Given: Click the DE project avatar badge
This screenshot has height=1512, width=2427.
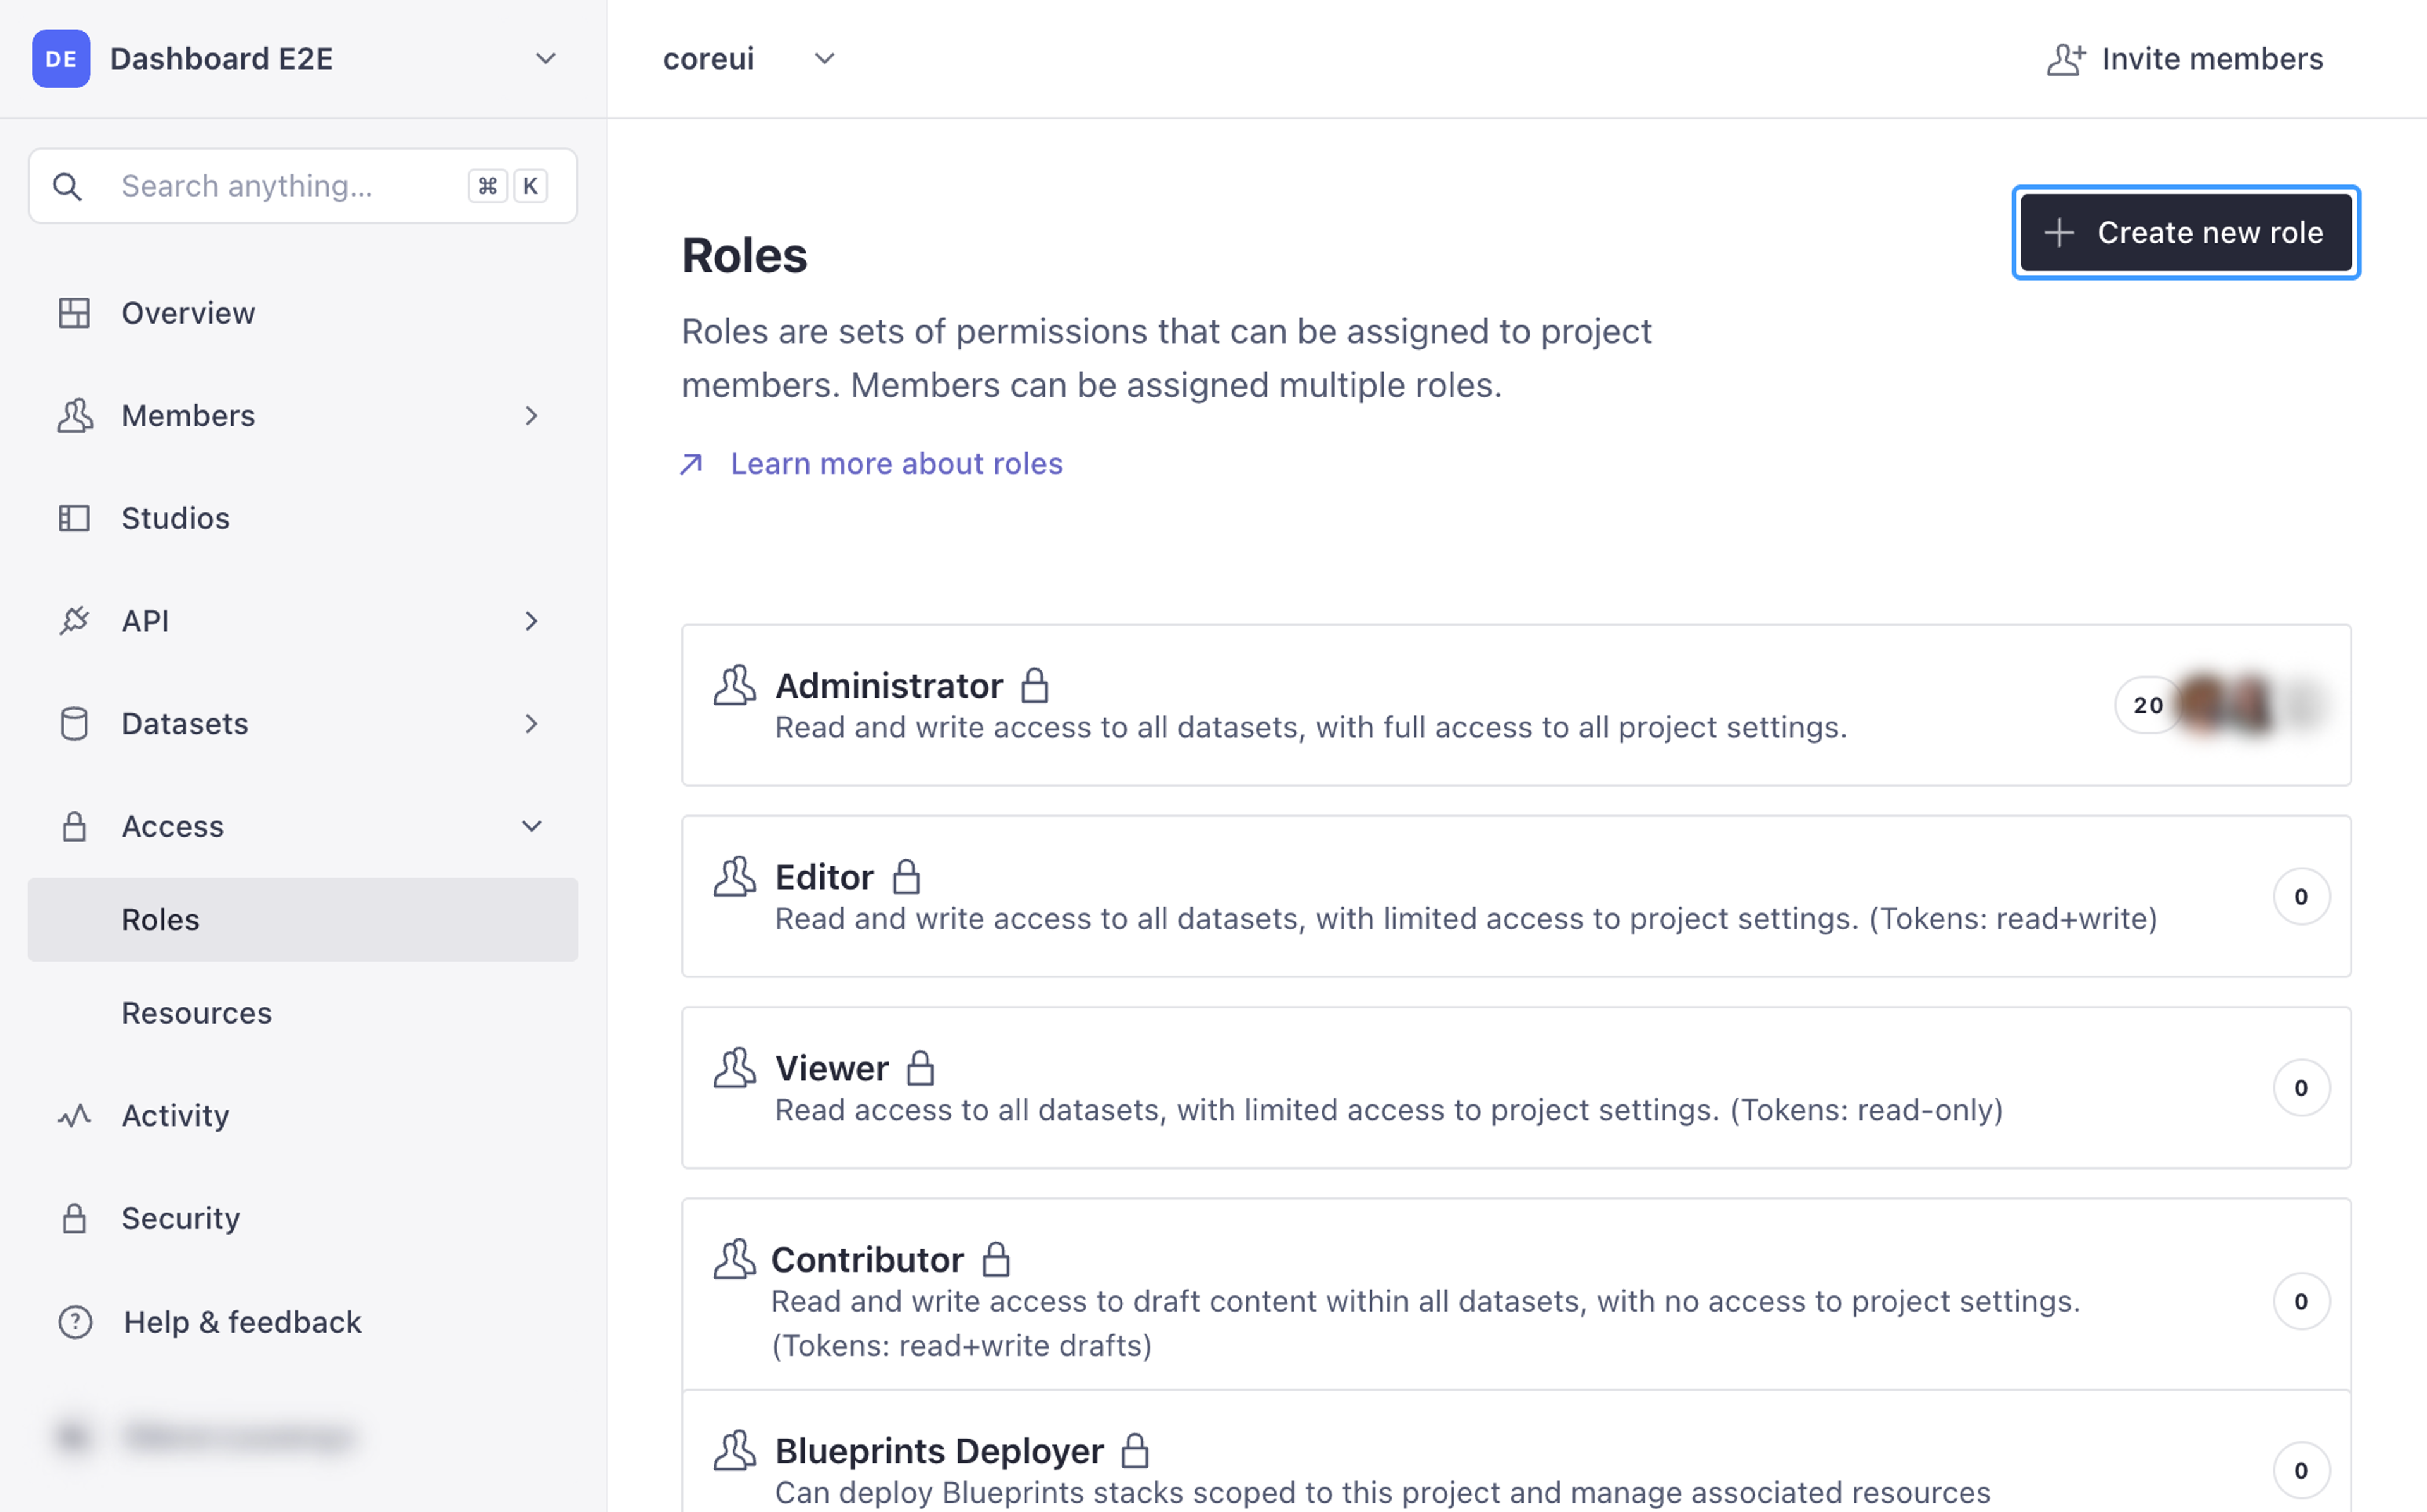Looking at the screenshot, I should point(61,59).
